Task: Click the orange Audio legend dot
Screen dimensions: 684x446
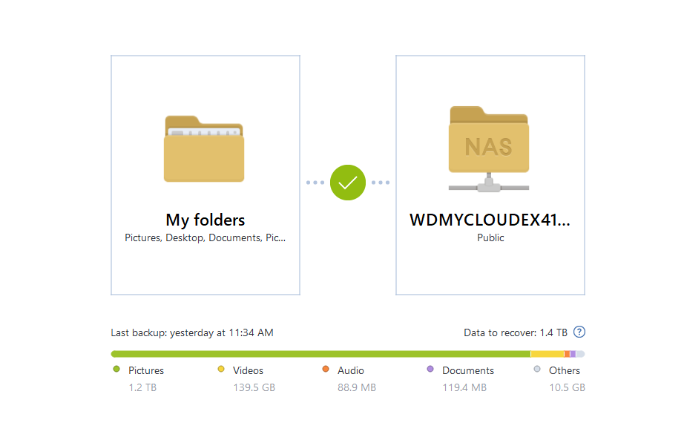Action: [326, 370]
